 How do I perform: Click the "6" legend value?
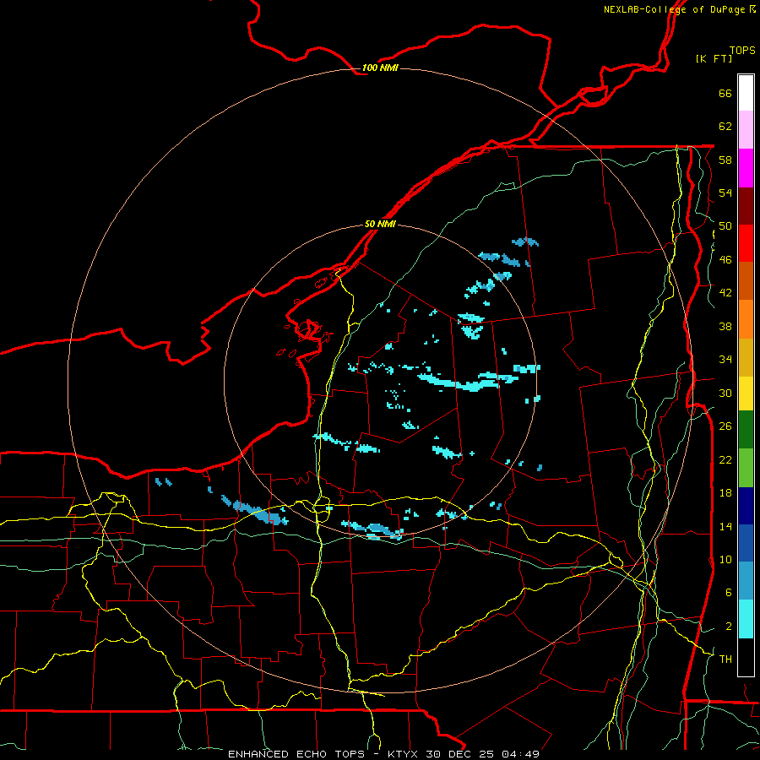[729, 593]
